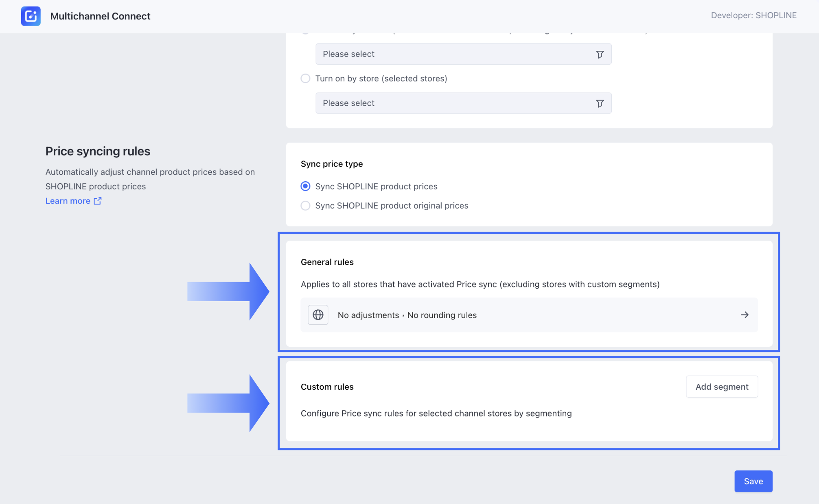Click right arrow in No adjustments row
819x504 pixels.
(745, 315)
